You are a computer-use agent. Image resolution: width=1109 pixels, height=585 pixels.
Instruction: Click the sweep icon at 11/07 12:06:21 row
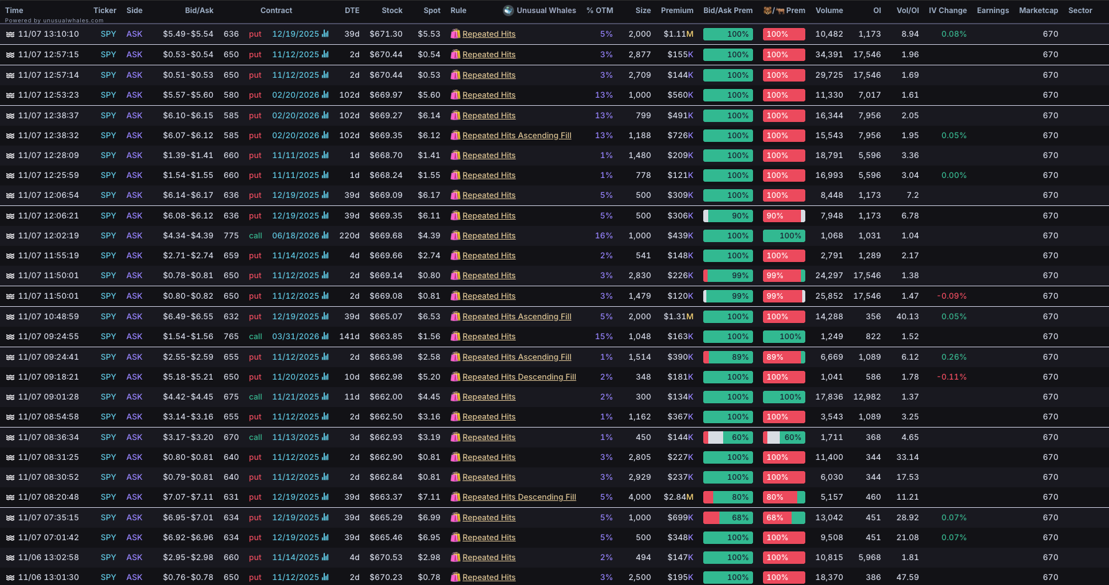coord(10,216)
